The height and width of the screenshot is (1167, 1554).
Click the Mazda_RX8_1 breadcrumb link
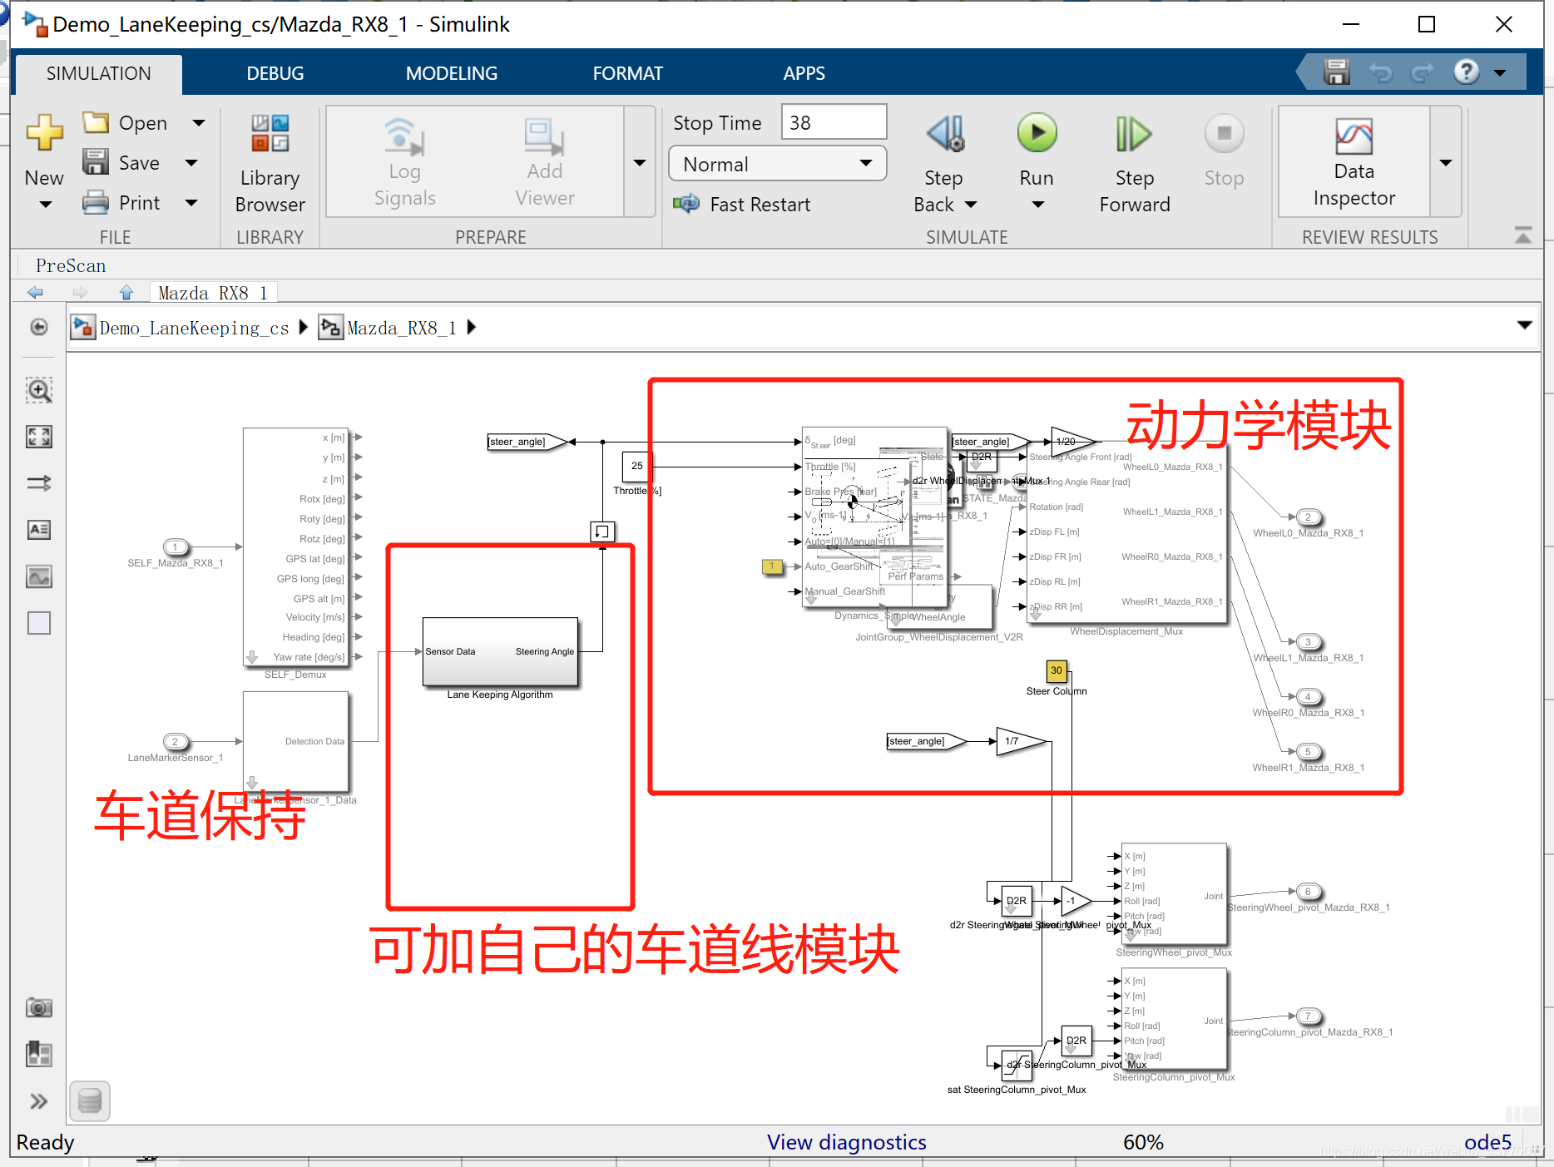tap(401, 327)
